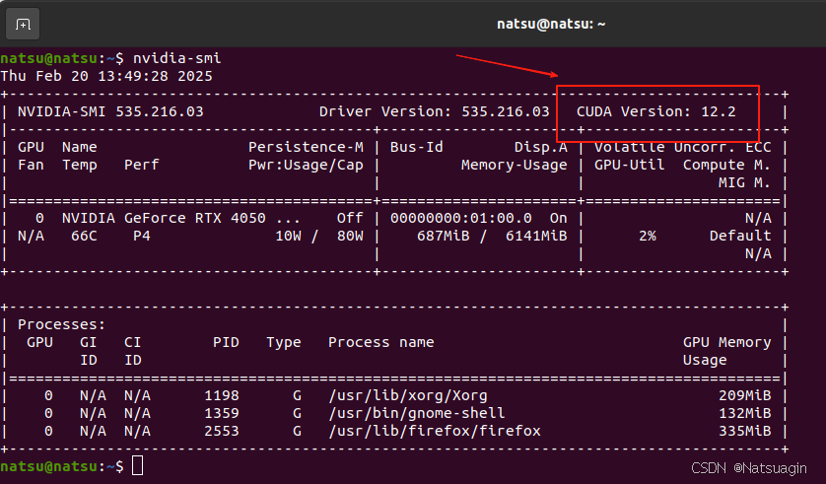Screen dimensions: 826x484
Task: Click the terminal cursor at the bottom prompt
Action: [x=137, y=465]
